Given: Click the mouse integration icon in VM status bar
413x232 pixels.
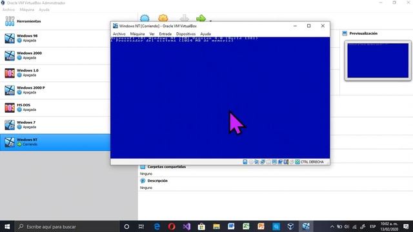Looking at the screenshot, I should click(x=292, y=162).
